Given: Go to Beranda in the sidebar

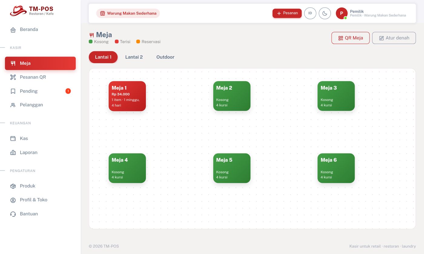Looking at the screenshot, I should pos(40,30).
